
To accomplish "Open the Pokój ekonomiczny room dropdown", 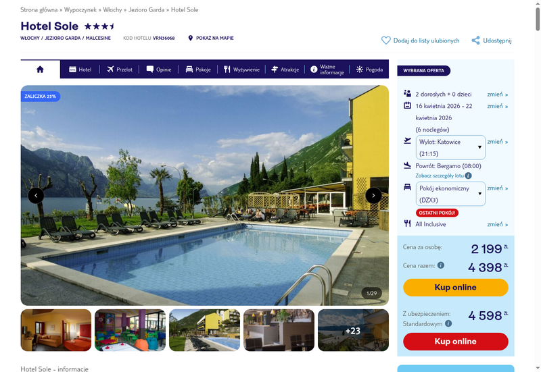I will [x=450, y=194].
